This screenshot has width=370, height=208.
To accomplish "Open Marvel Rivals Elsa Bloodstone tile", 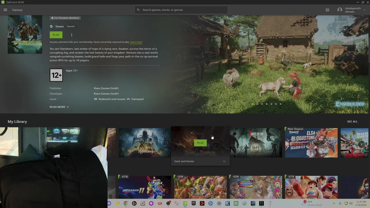I will [311, 142].
